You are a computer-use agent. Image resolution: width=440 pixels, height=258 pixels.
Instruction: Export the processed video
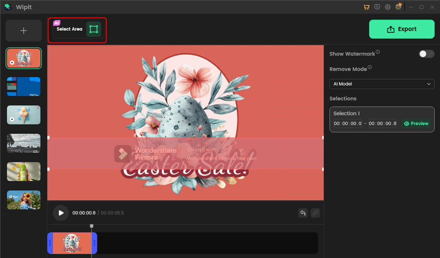tap(401, 29)
